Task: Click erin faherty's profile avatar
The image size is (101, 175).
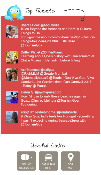Action: [12, 117]
